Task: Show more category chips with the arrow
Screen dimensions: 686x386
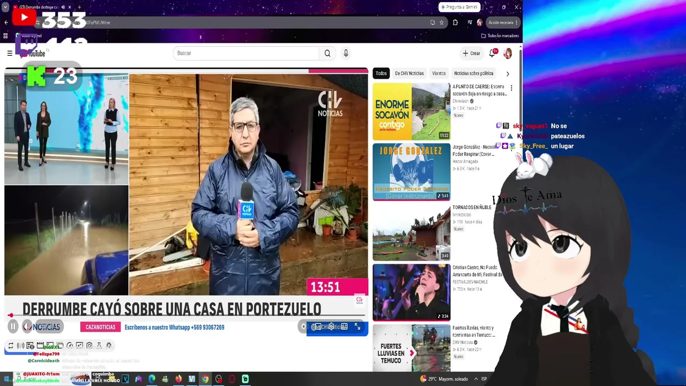Action: point(508,73)
